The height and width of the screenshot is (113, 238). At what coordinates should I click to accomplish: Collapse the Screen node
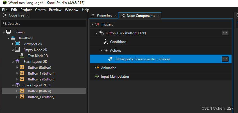coord(4,32)
